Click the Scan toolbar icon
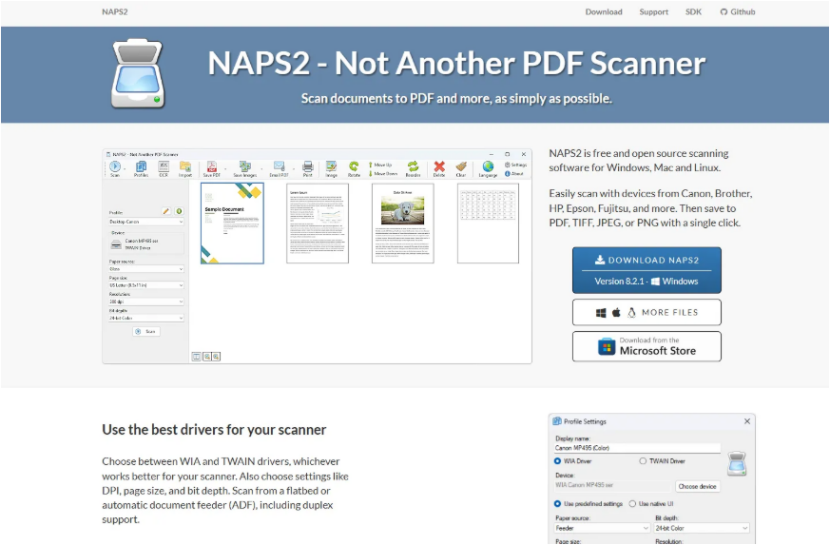830x545 pixels. tap(115, 168)
